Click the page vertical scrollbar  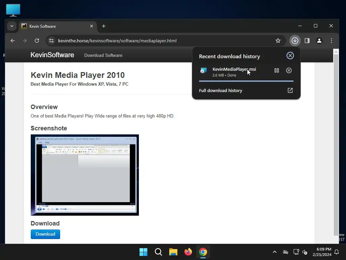pyautogui.click(x=336, y=145)
